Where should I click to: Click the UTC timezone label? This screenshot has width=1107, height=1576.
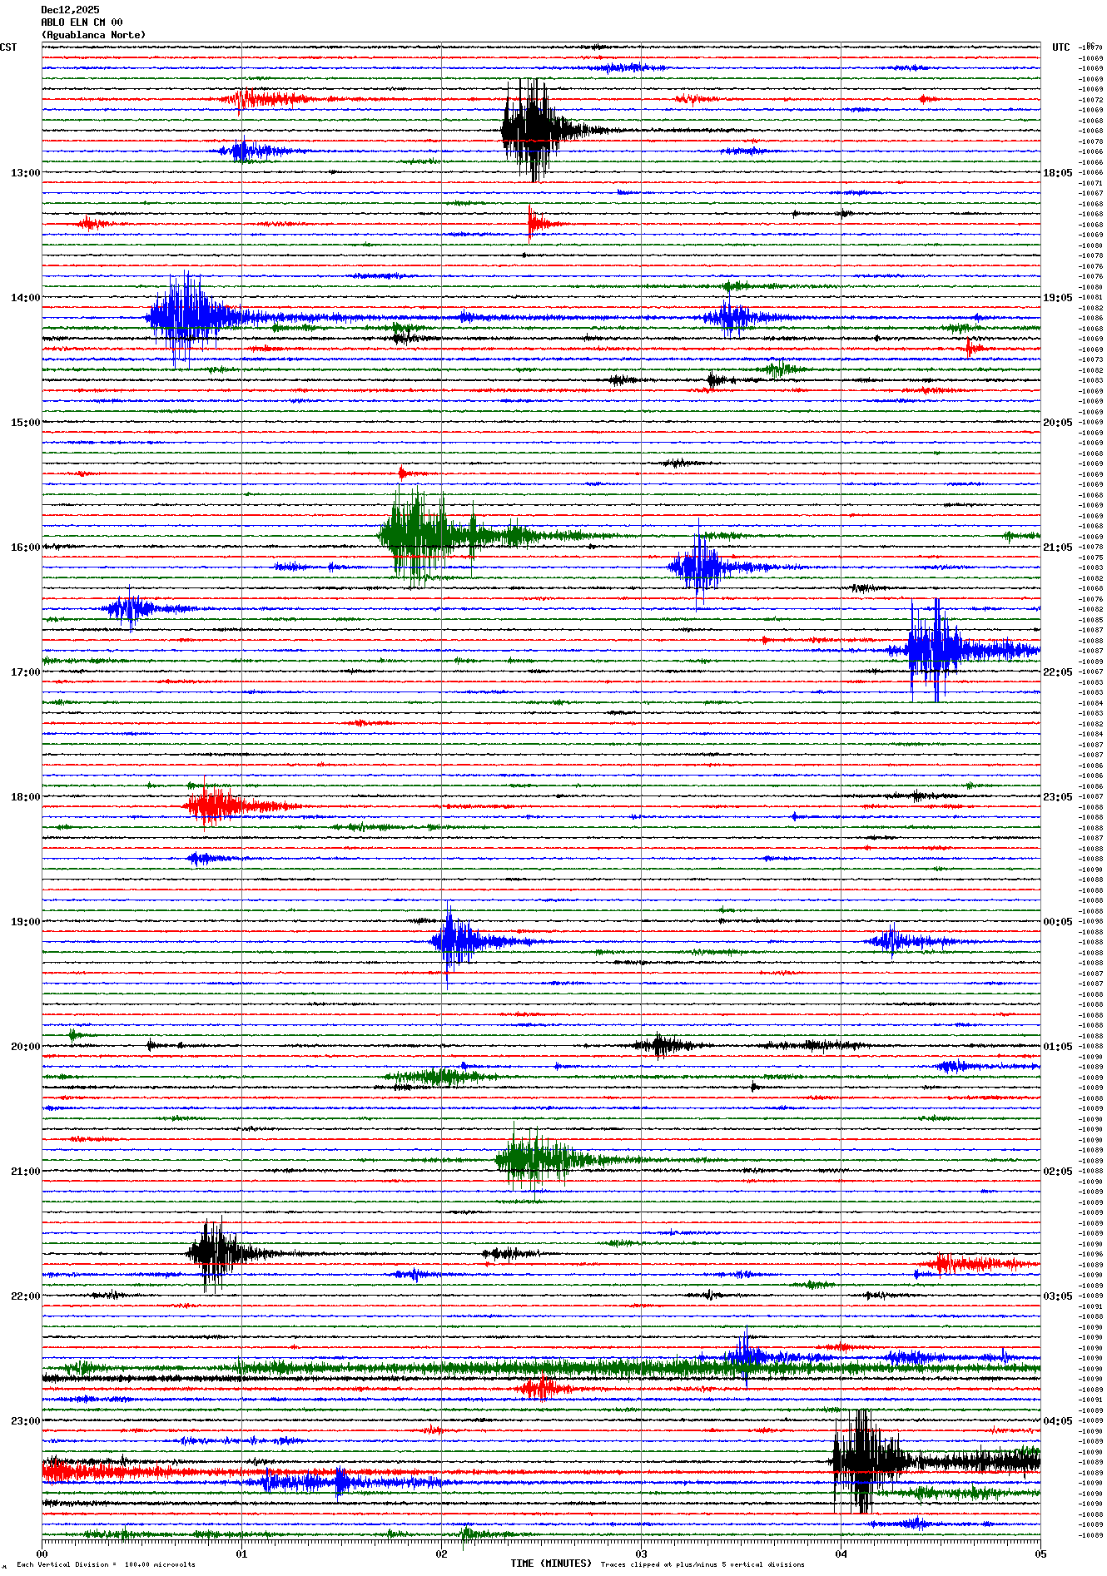point(1060,47)
